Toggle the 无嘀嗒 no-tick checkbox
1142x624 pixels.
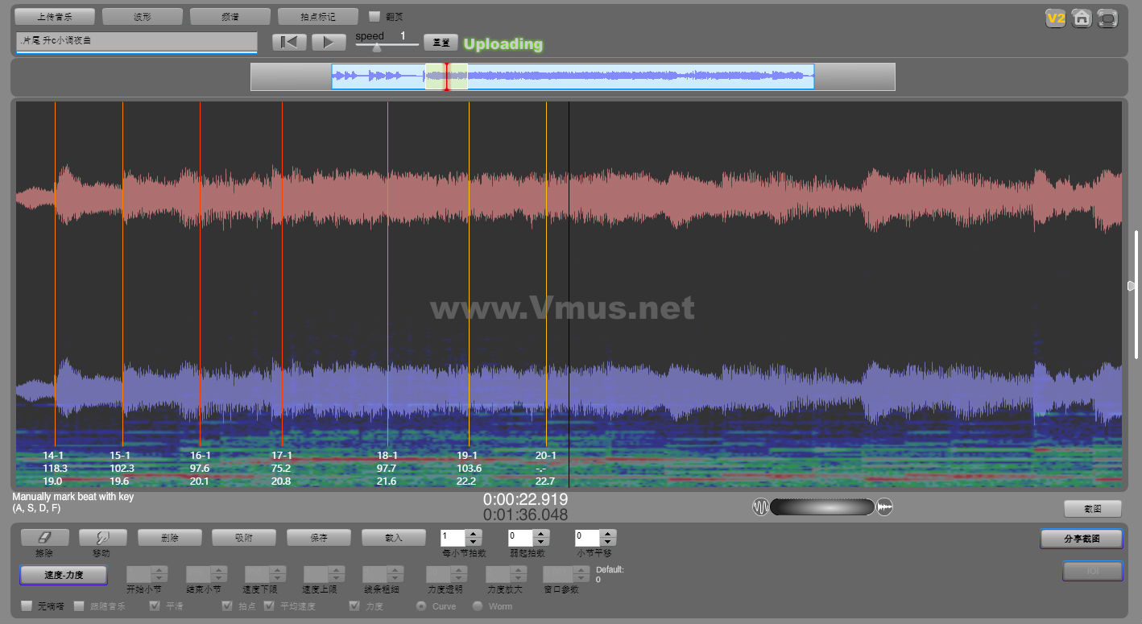pos(27,605)
